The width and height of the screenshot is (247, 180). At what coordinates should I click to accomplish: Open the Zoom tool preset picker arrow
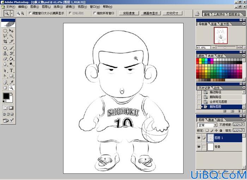(x=12, y=13)
